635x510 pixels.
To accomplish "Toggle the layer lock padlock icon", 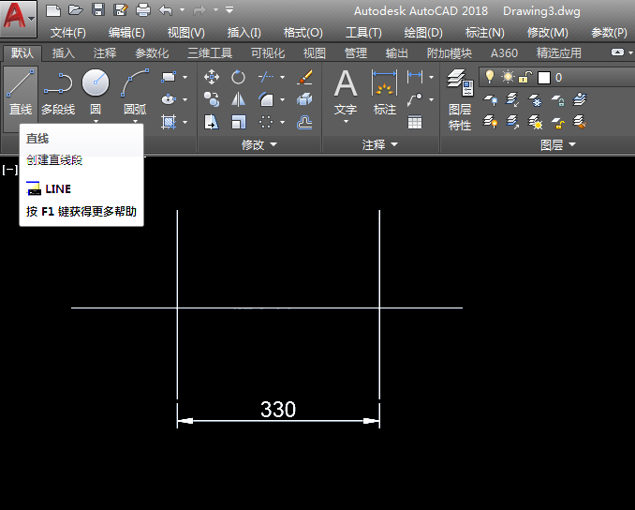I will point(525,77).
